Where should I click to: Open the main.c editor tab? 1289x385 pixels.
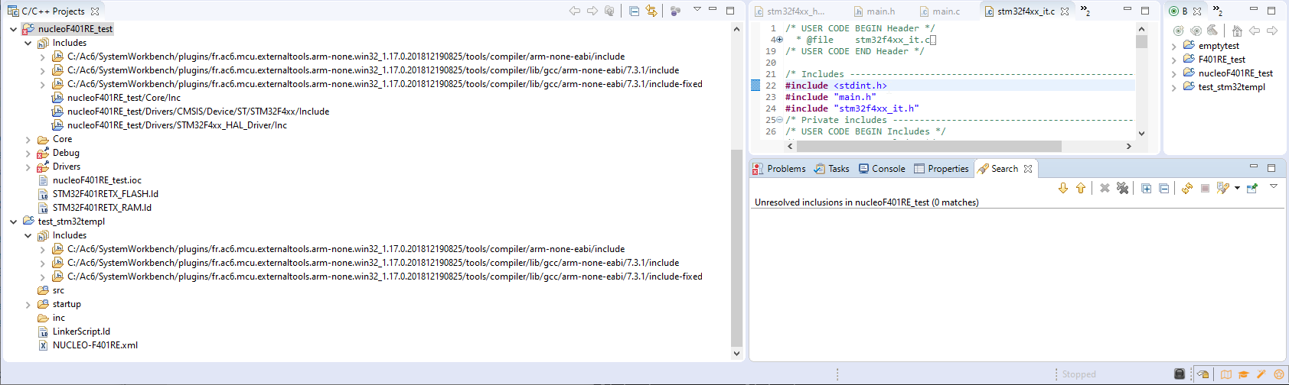[945, 11]
